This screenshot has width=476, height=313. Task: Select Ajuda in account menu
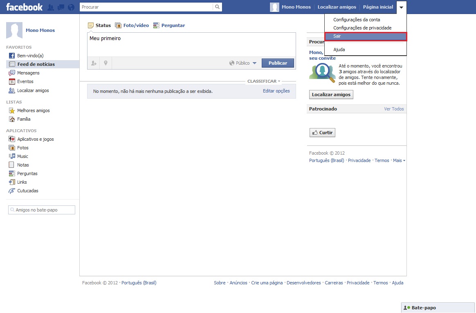(x=365, y=50)
